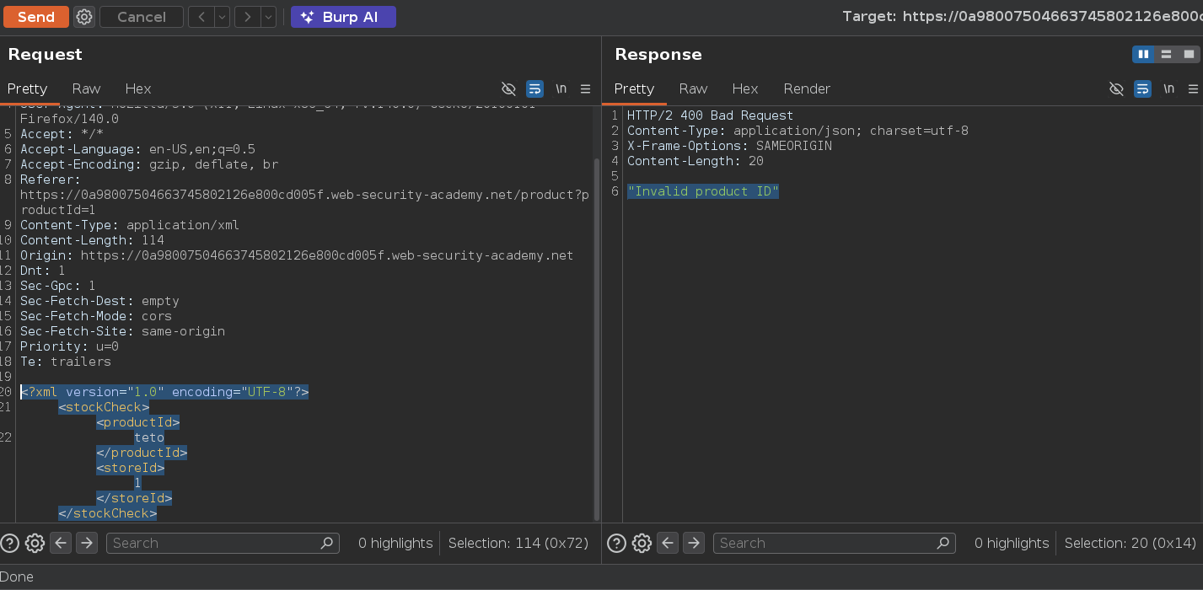Open Response panel hamburger menu

(x=1193, y=88)
